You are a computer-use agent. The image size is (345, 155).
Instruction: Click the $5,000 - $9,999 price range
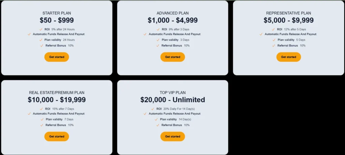coord(288,20)
